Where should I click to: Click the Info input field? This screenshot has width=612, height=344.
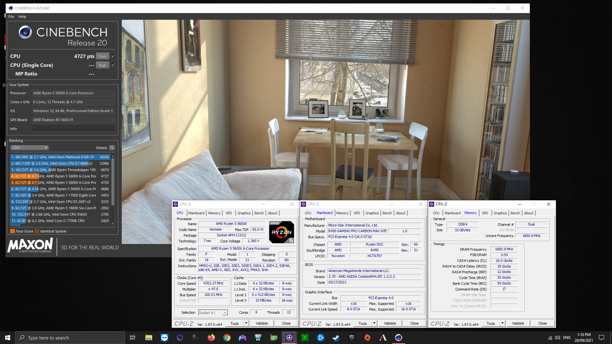(x=73, y=129)
